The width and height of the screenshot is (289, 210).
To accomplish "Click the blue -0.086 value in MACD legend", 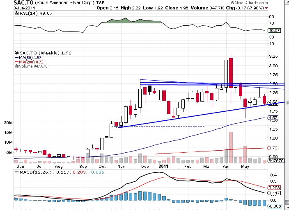I will pos(96,172).
